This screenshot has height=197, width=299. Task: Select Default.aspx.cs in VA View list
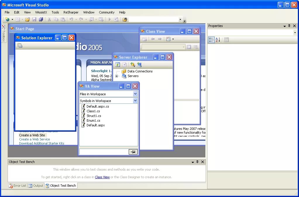tap(98, 106)
